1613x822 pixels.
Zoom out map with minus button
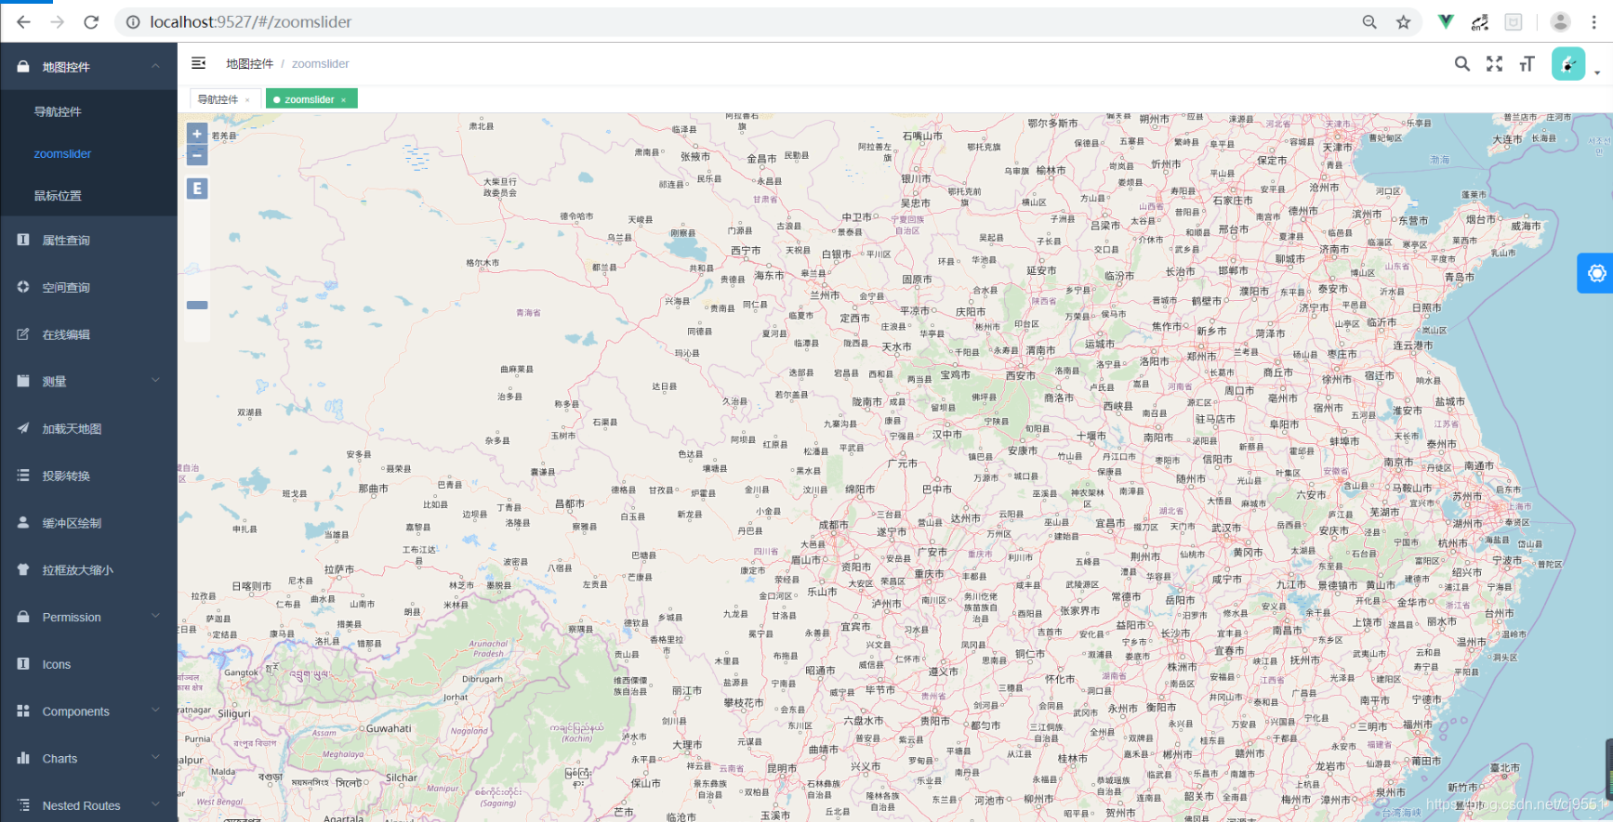[197, 155]
